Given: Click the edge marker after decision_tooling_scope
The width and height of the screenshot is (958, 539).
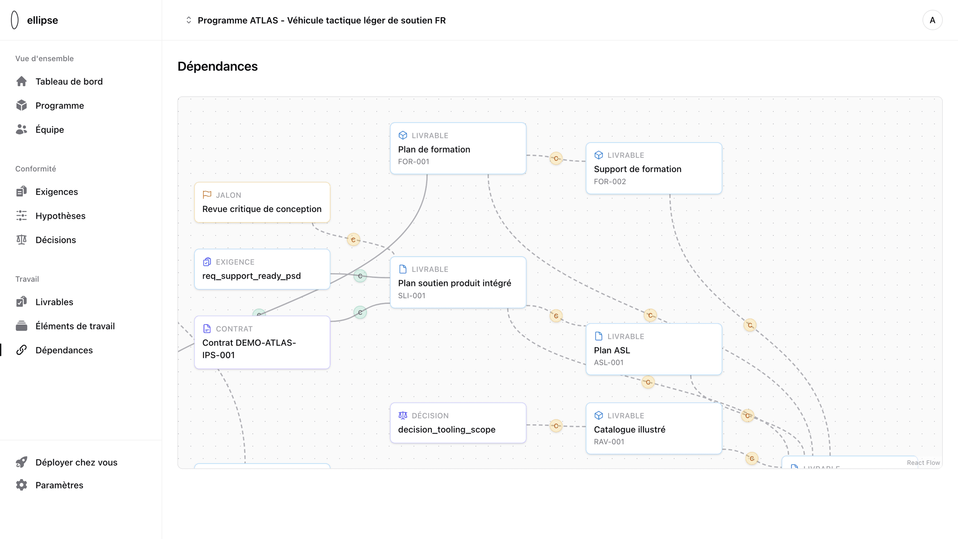Looking at the screenshot, I should [x=556, y=426].
